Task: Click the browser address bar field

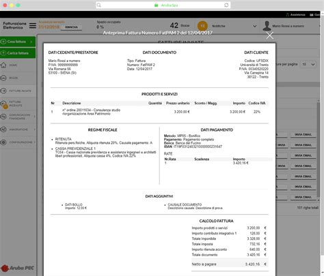Action: pos(163,5)
